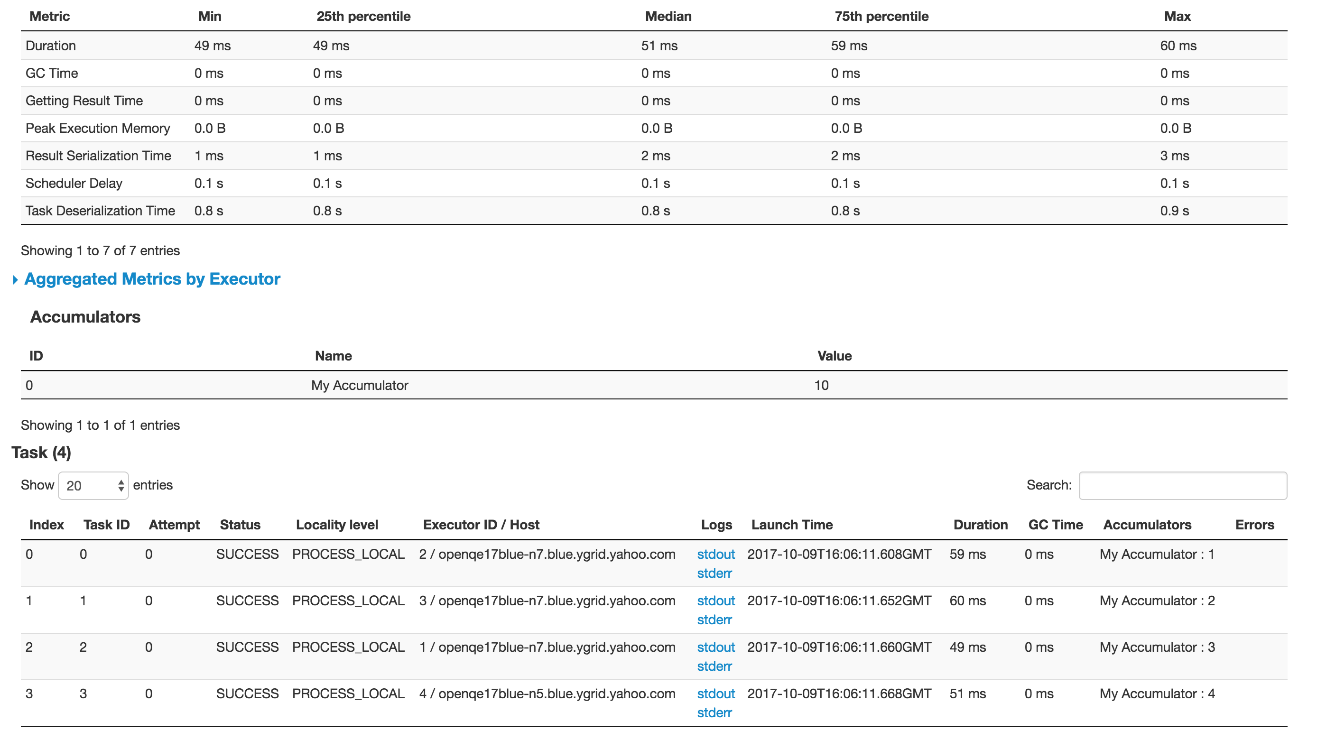Screen dimensions: 1317x740
Task: Sort tasks by GC Time header
Action: [x=1055, y=525]
